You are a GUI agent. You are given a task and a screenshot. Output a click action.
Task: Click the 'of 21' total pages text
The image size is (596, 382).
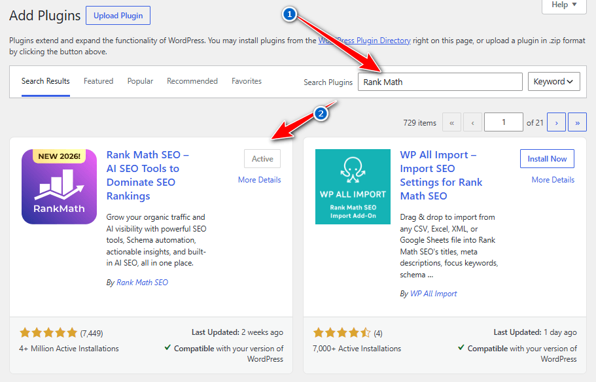tap(535, 123)
